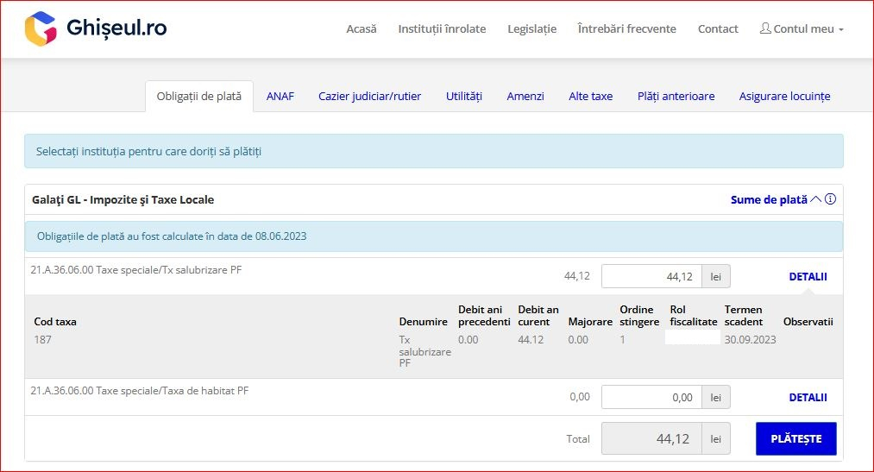Open the Plăți anterioare tab

(x=676, y=97)
